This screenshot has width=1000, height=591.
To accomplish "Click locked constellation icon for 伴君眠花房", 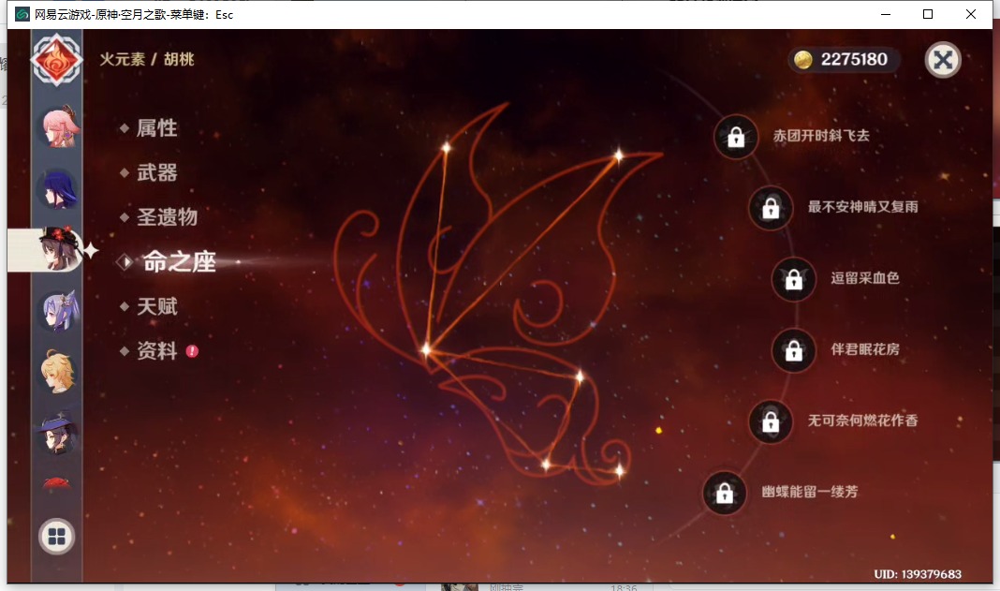I will (793, 350).
